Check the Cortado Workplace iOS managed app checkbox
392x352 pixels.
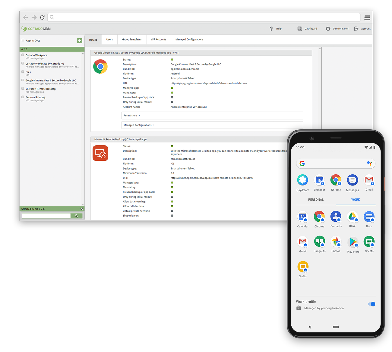(23, 55)
